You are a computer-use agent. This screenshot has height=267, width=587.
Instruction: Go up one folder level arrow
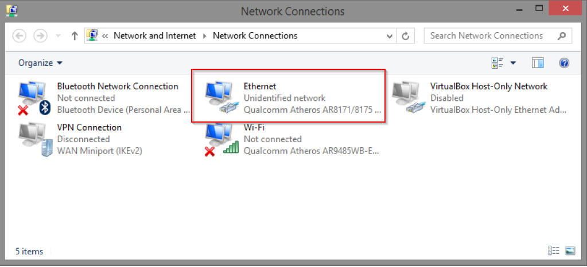(74, 36)
